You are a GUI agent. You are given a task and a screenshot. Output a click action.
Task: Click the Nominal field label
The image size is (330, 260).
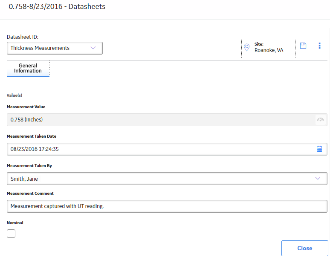[15, 222]
